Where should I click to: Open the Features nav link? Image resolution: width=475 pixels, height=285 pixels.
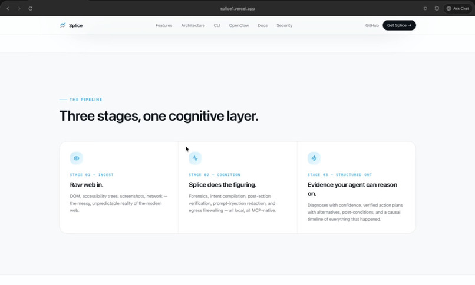164,25
